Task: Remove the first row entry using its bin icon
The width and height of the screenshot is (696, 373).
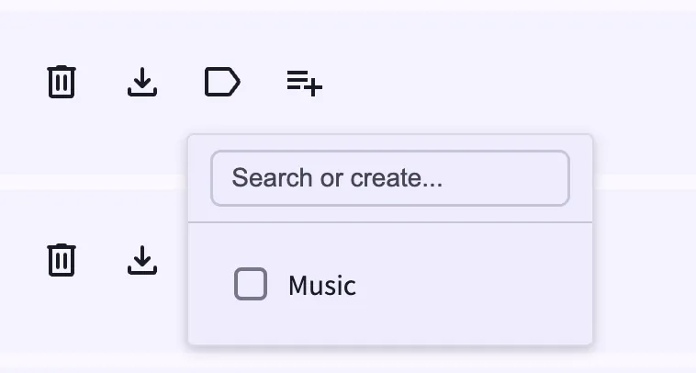Action: click(x=62, y=82)
